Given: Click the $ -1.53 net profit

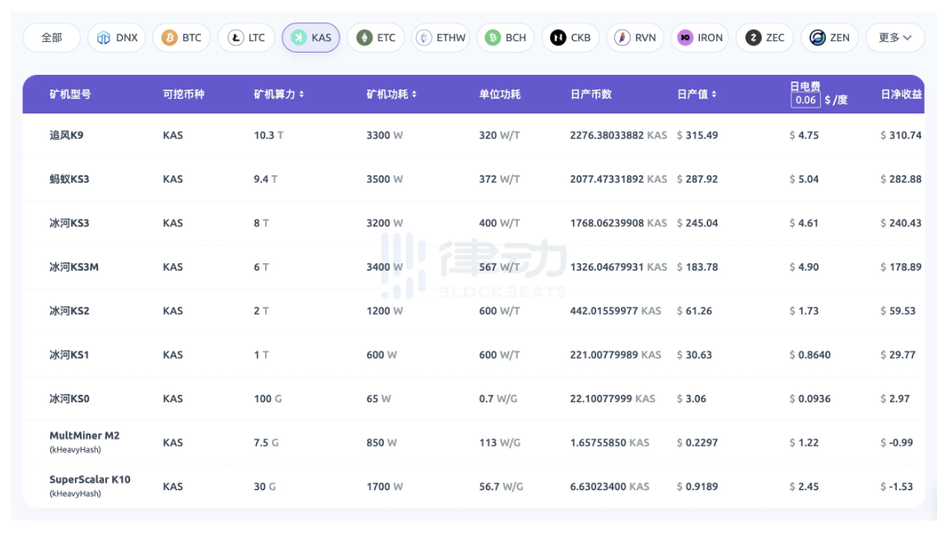Looking at the screenshot, I should pos(897,487).
